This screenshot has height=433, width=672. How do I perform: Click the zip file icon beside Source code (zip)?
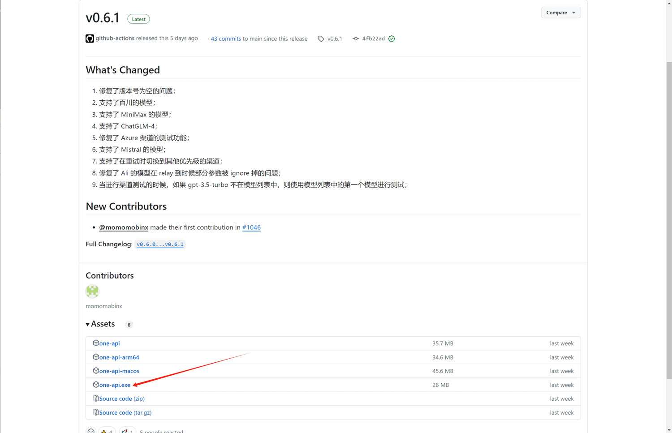96,398
